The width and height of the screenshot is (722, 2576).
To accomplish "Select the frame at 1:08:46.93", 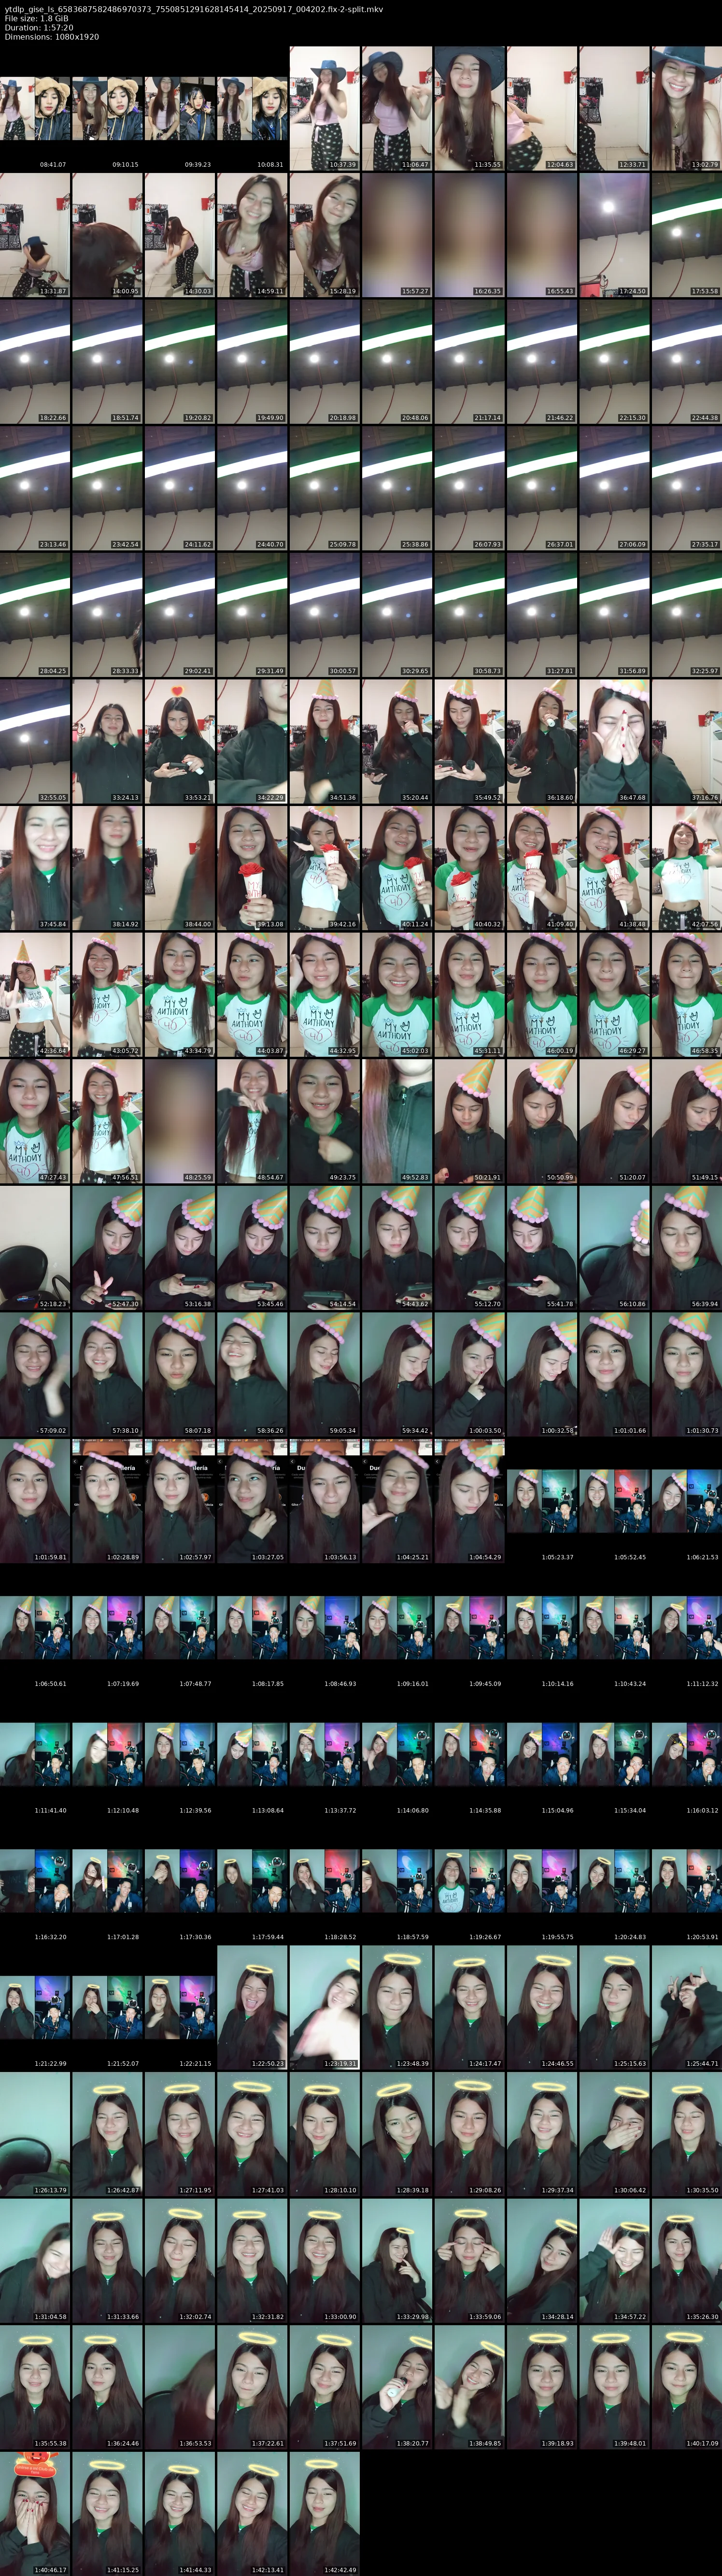I will (325, 1628).
